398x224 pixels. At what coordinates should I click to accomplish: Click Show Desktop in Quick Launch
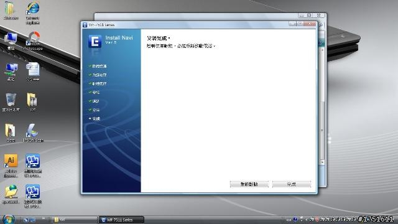[x=25, y=220]
